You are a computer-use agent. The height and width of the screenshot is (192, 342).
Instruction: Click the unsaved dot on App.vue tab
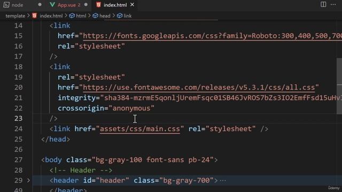pos(86,5)
